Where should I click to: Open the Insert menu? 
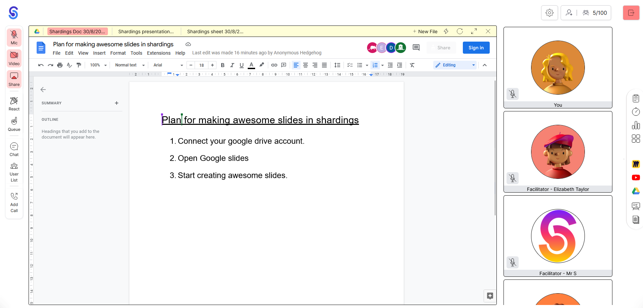pyautogui.click(x=99, y=53)
